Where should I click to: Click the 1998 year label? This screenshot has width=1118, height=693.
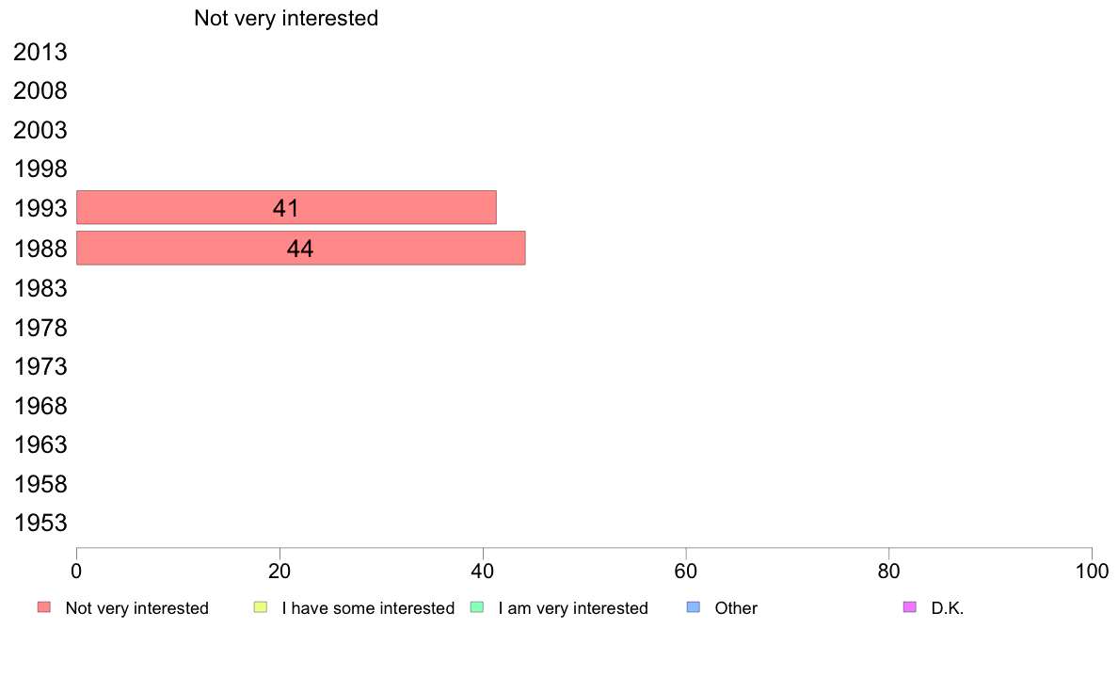pyautogui.click(x=40, y=169)
